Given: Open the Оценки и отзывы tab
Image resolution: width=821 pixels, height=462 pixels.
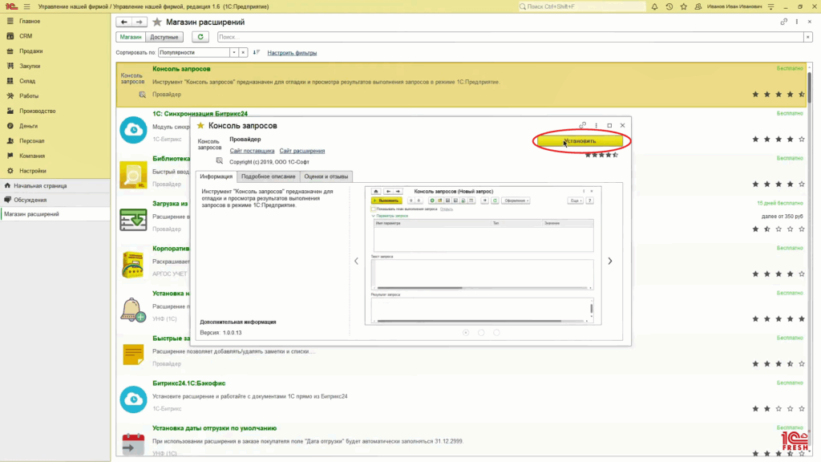Looking at the screenshot, I should tap(326, 176).
